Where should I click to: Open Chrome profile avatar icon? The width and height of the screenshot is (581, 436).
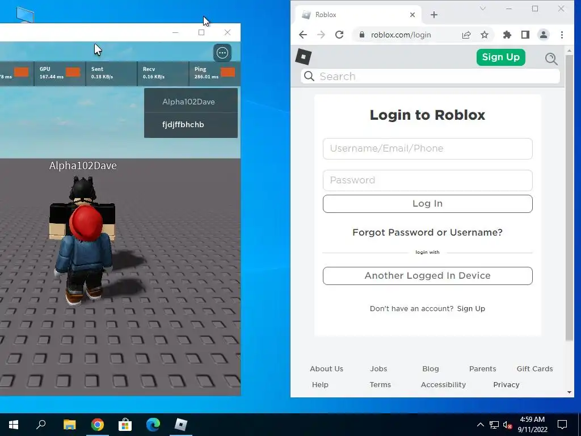[x=543, y=35]
